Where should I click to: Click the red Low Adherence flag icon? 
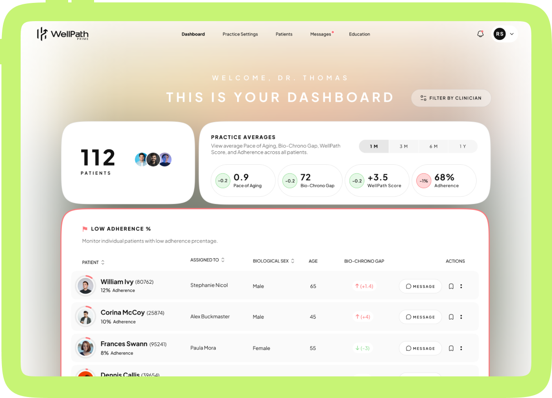coord(85,229)
